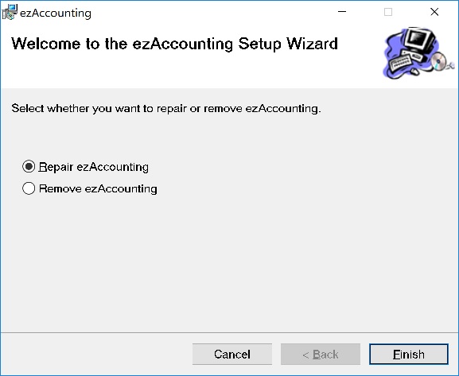Image resolution: width=459 pixels, height=376 pixels.
Task: Click the disabled Back button
Action: (x=321, y=354)
